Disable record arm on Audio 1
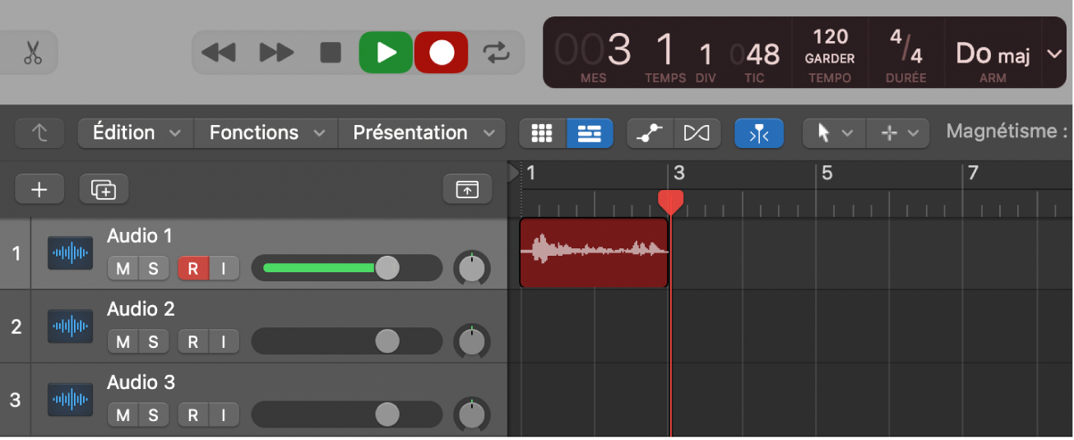This screenshot has height=440, width=1074. (x=193, y=268)
